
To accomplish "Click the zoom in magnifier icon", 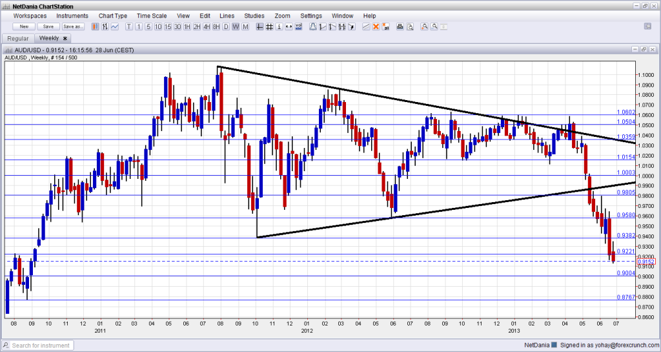I will tap(424, 26).
